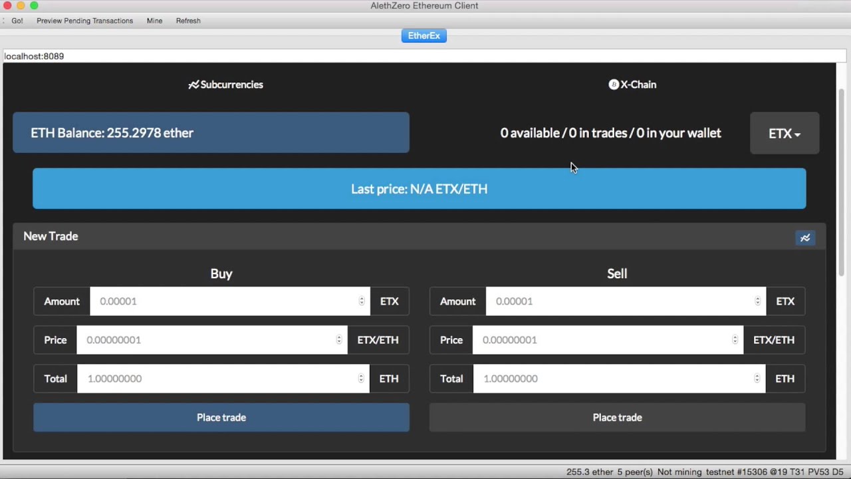Place the Buy trade
851x479 pixels.
click(221, 417)
